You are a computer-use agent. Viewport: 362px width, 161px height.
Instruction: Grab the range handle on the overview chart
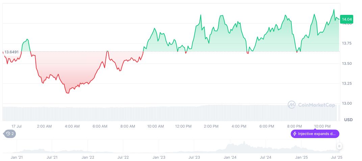[339, 146]
